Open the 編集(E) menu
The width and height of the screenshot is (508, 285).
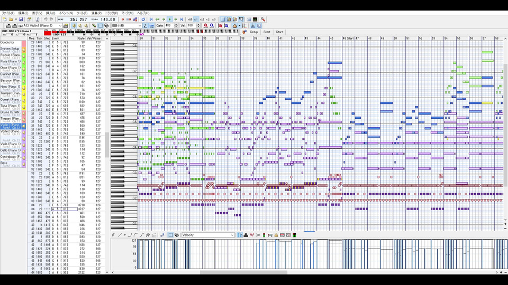(x=23, y=13)
